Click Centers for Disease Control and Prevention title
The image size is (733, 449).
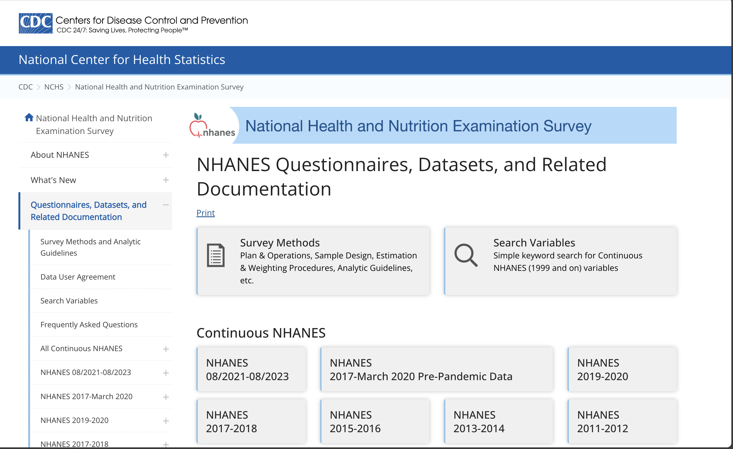coord(152,20)
